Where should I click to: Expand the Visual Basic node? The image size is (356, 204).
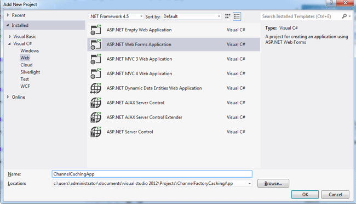pos(10,36)
